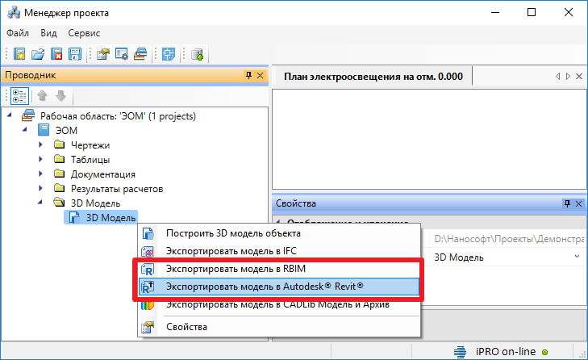588x360 pixels.
Task: Toggle the pin on the Свойства panel
Action: [567, 203]
